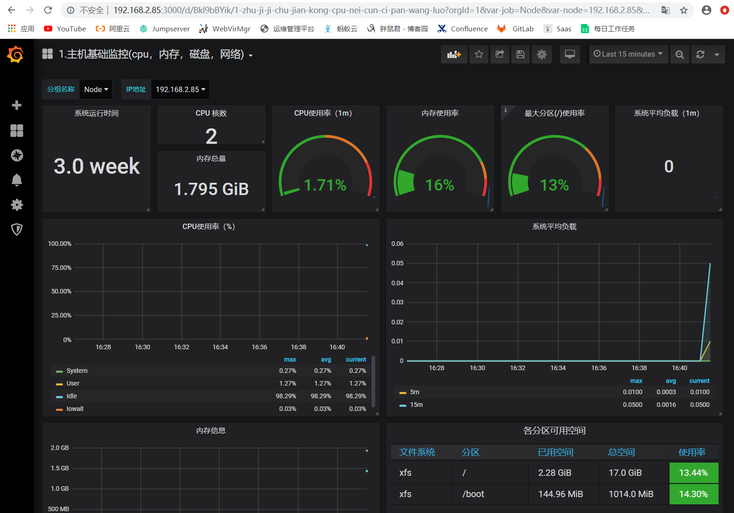This screenshot has height=513, width=734.
Task: Click the Iowait legend color swatch
Action: (x=59, y=409)
